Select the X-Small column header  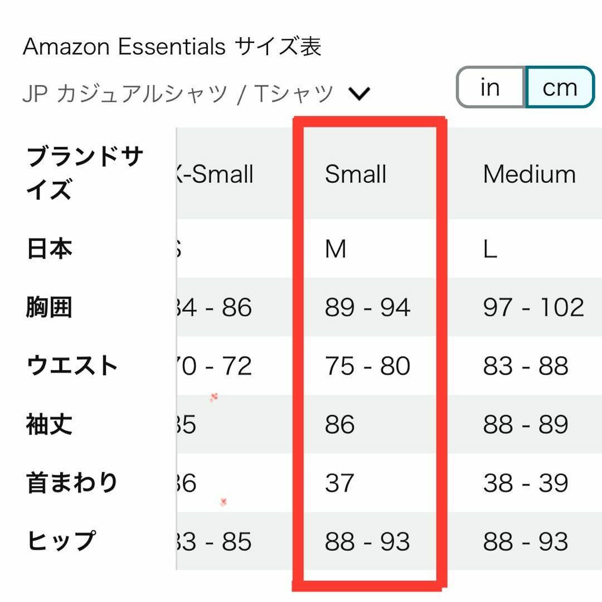215,174
